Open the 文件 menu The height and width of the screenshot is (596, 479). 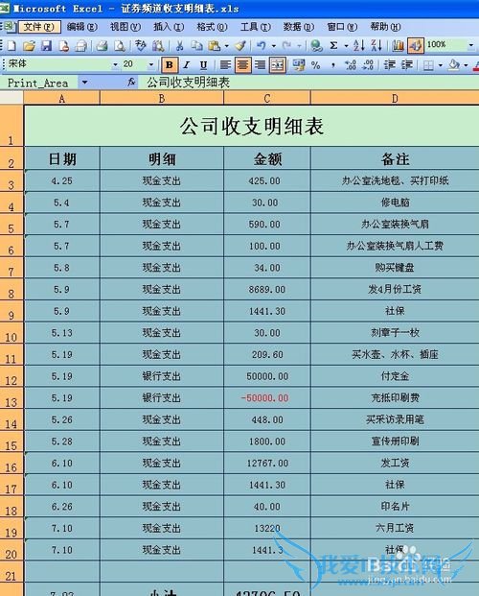(39, 27)
